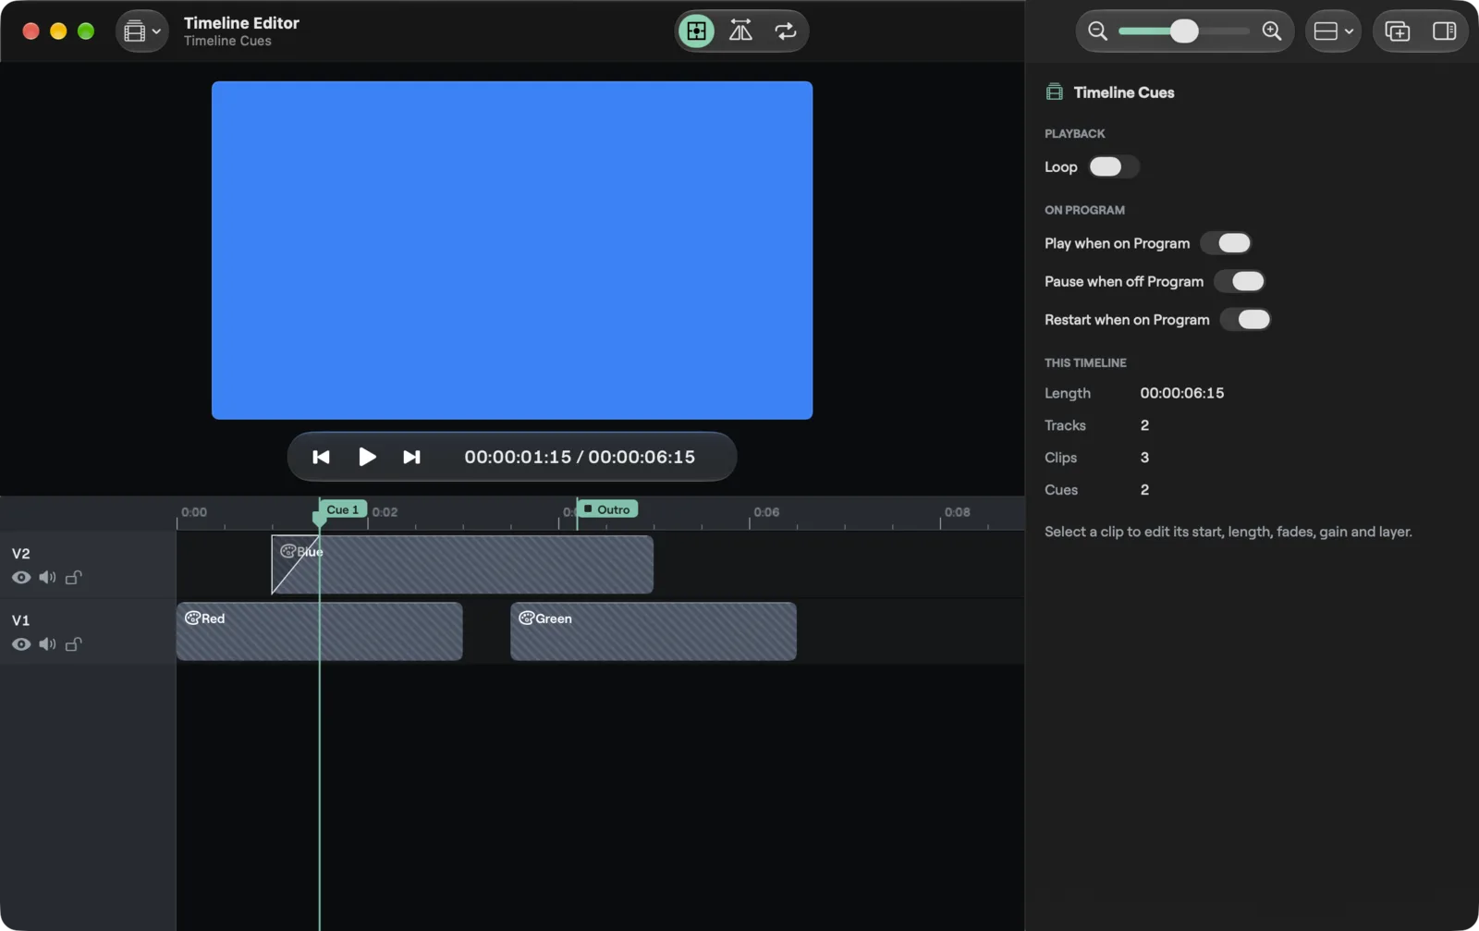Zoom in the timeline with magnifier plus
1479x931 pixels.
pos(1272,31)
